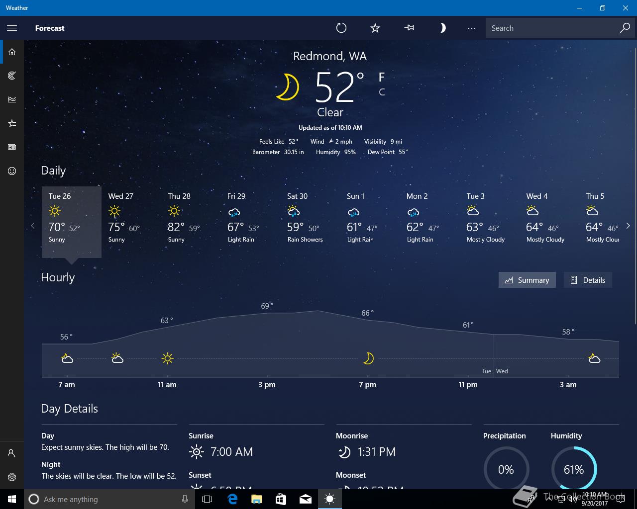Click the Weather app taskbar icon
This screenshot has width=637, height=509.
(x=330, y=499)
